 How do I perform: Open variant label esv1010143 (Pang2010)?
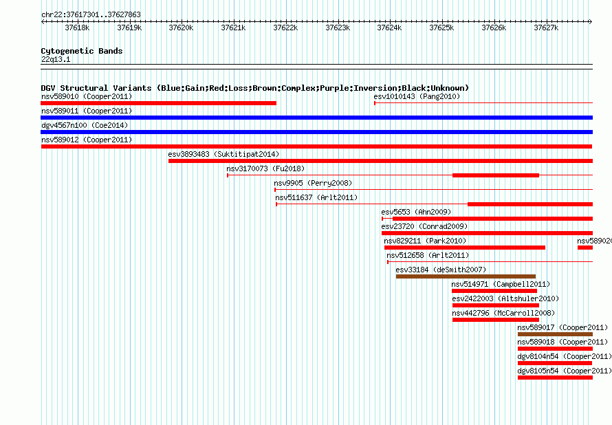417,96
